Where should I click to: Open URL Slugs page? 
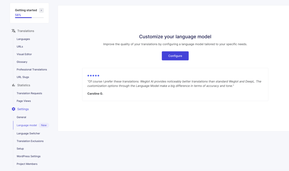pos(23,77)
